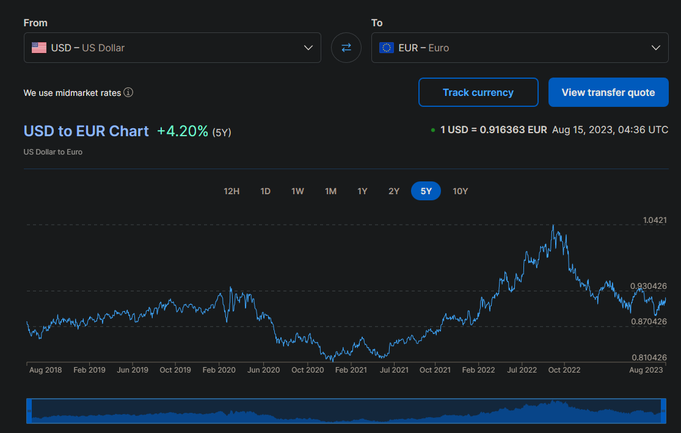Select the active 5Y range button
681x433 pixels.
[x=426, y=191]
